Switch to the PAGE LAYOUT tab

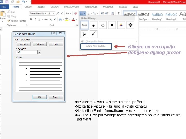[72, 7]
